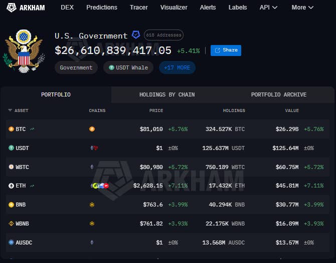
Task: Click the multi-chain icons in ETH row
Action: 100,185
